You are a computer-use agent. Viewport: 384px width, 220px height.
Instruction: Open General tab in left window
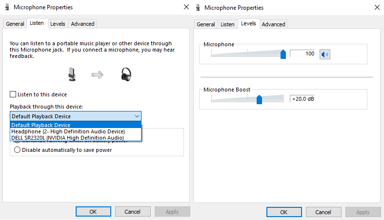click(x=15, y=24)
